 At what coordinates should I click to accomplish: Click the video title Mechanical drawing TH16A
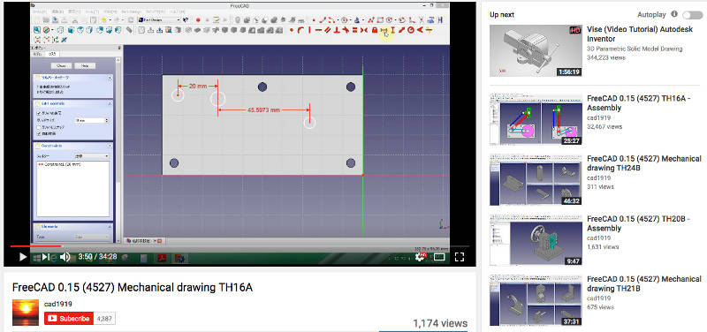pos(132,287)
